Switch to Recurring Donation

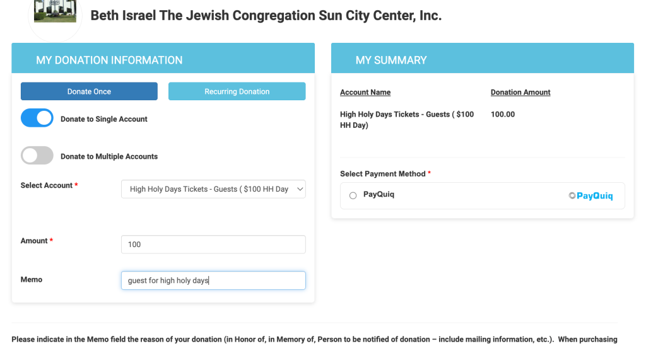coord(237,91)
